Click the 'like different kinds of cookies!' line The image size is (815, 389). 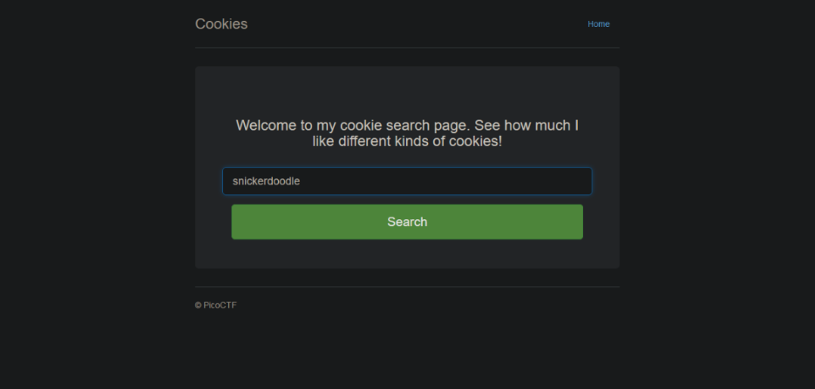tap(407, 141)
